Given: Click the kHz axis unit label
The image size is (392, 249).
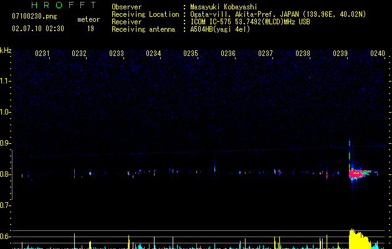Looking at the screenshot, I should 6,50.
